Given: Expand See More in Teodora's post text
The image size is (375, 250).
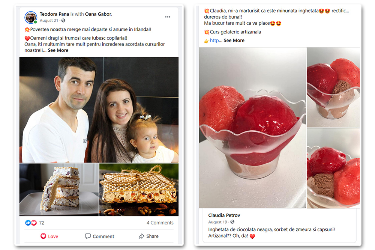Looking at the screenshot, I should pos(58,50).
